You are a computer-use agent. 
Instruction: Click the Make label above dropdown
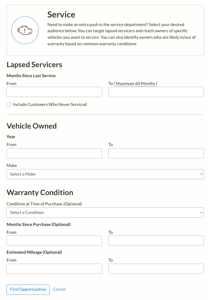click(12, 166)
